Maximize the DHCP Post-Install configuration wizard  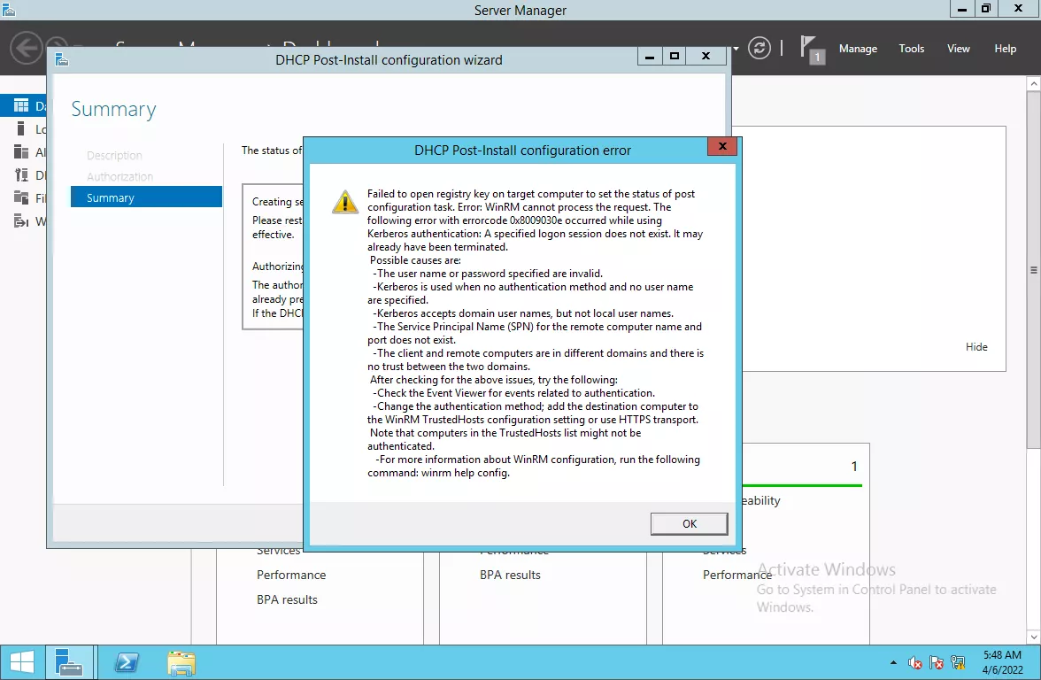[675, 57]
